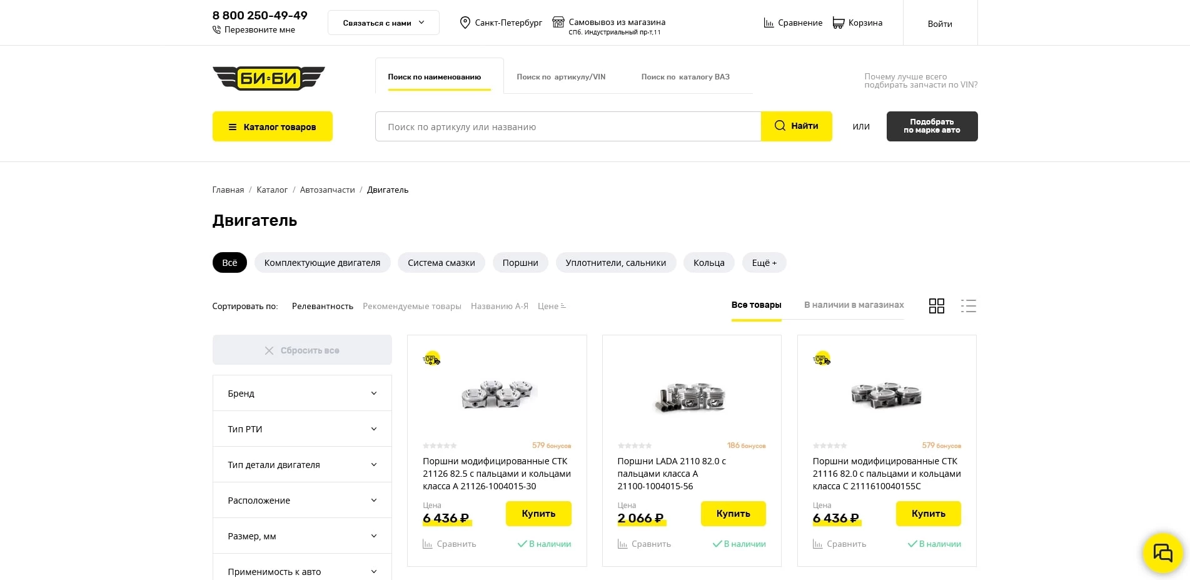
Task: Switch to grid view layout icon
Action: click(936, 306)
